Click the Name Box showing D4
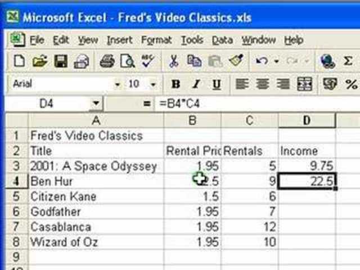 (x=47, y=103)
